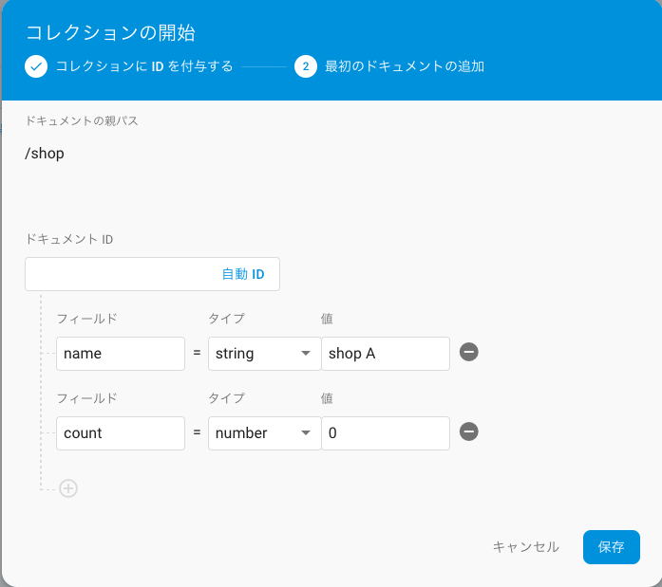The image size is (662, 587).
Task: Edit the name field input
Action: click(121, 354)
